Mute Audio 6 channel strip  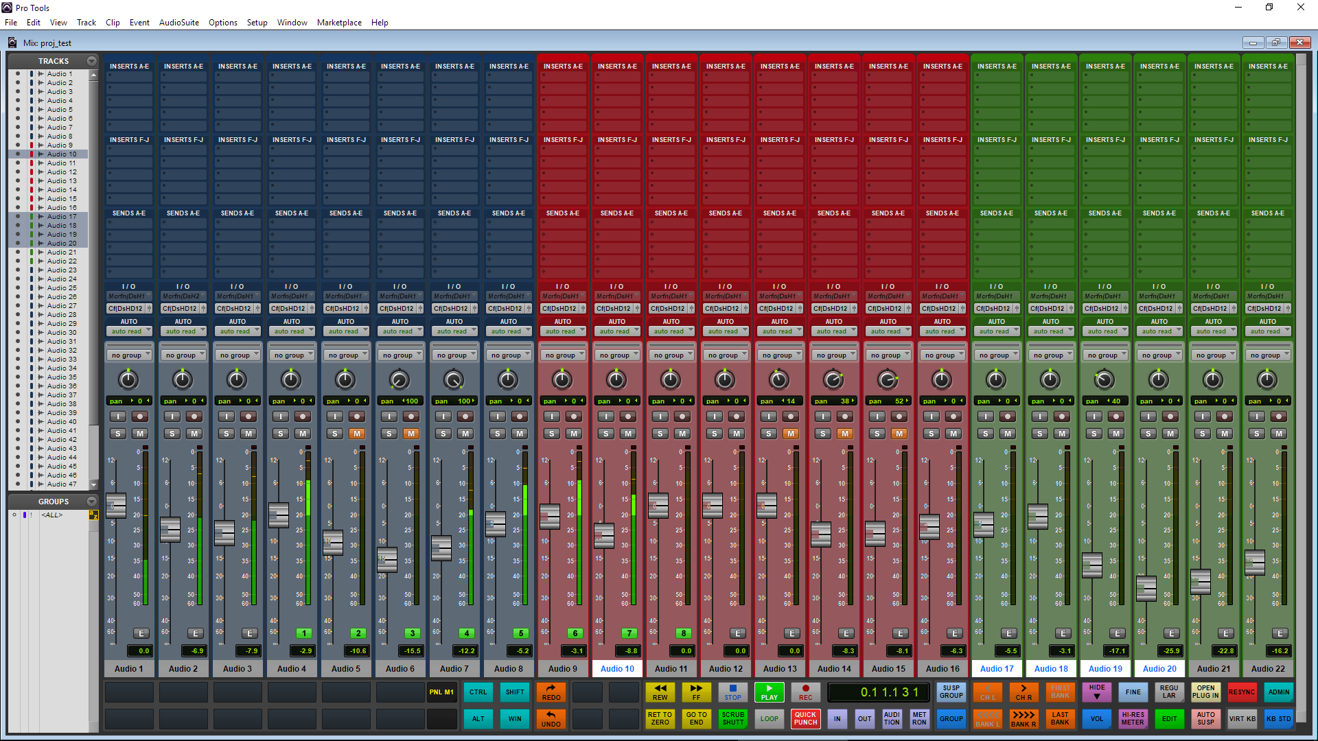click(x=411, y=434)
